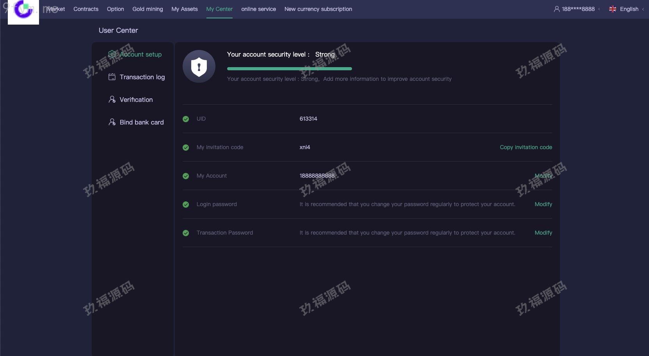Click the UID value 613314
Screen dimensions: 649x356
[x=308, y=119]
